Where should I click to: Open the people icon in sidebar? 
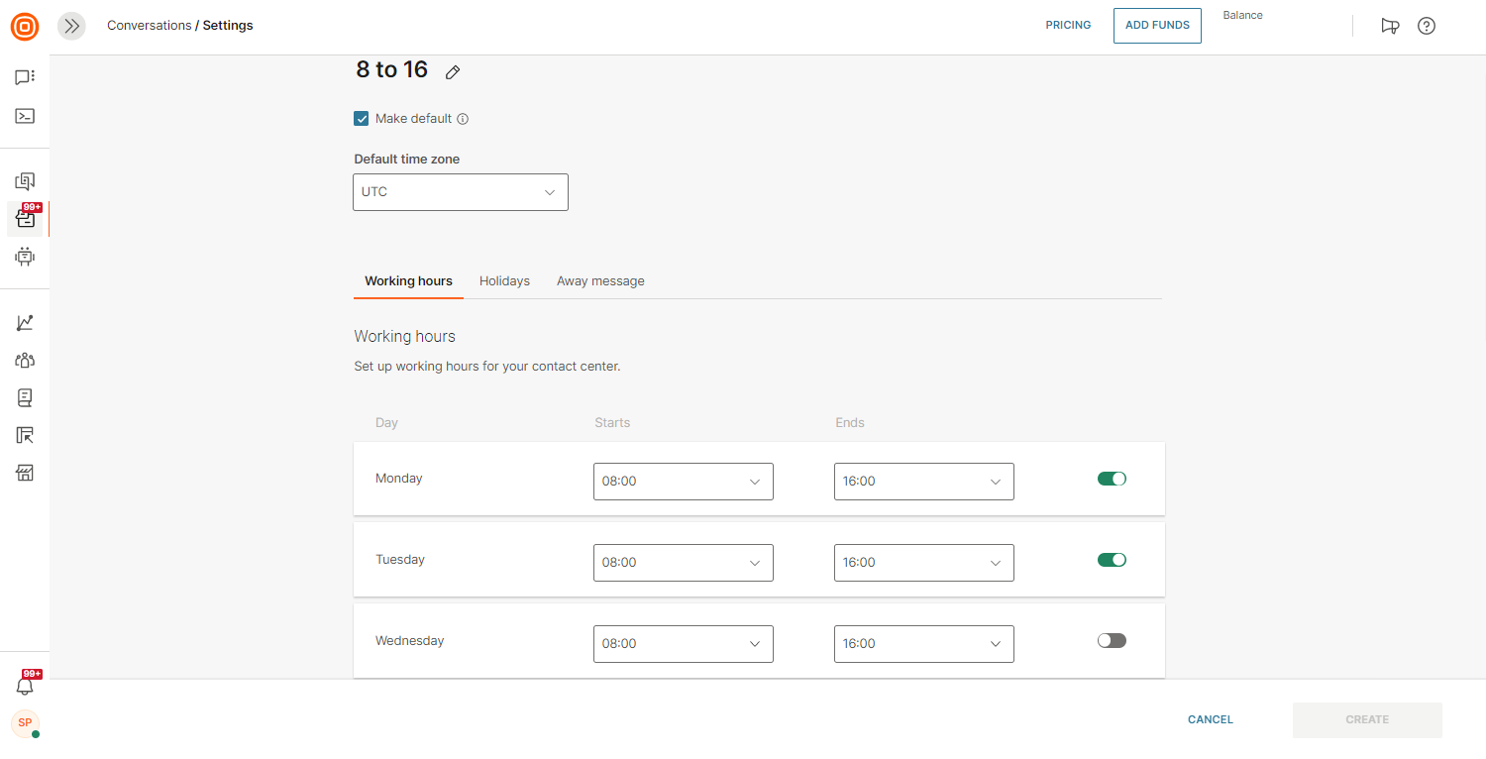[x=25, y=361]
